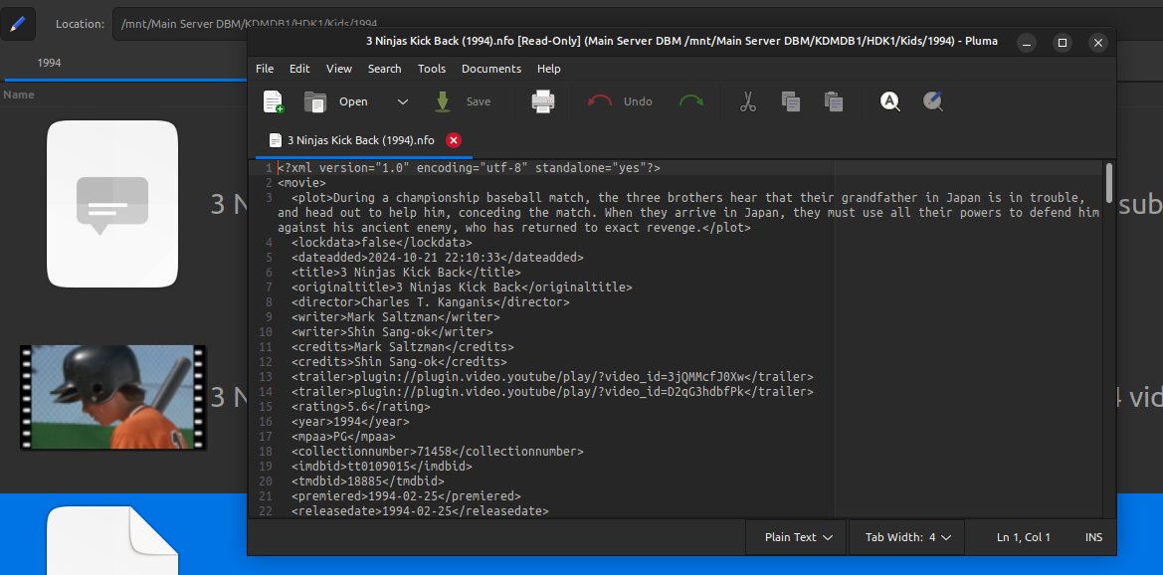The height and width of the screenshot is (575, 1163).
Task: Open the Plain Text syntax dropdown
Action: pos(796,537)
